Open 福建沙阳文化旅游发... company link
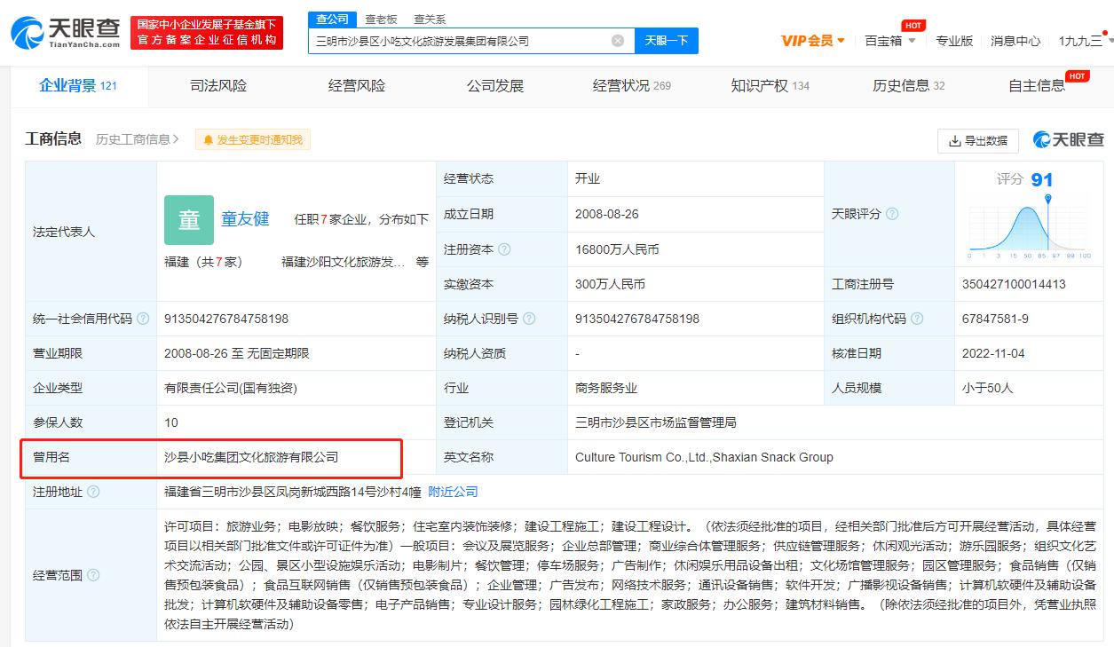This screenshot has height=647, width=1114. pyautogui.click(x=343, y=263)
